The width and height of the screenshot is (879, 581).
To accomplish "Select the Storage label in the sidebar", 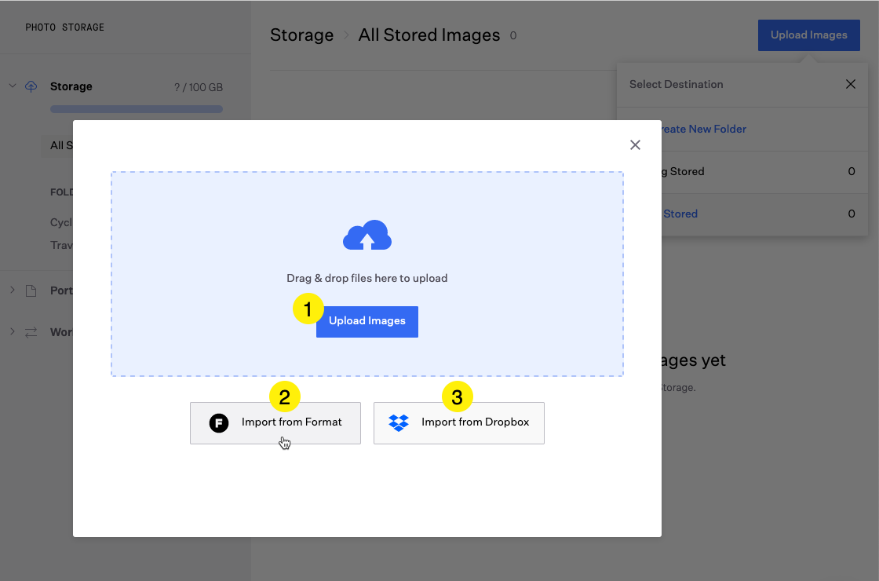I will (x=71, y=86).
